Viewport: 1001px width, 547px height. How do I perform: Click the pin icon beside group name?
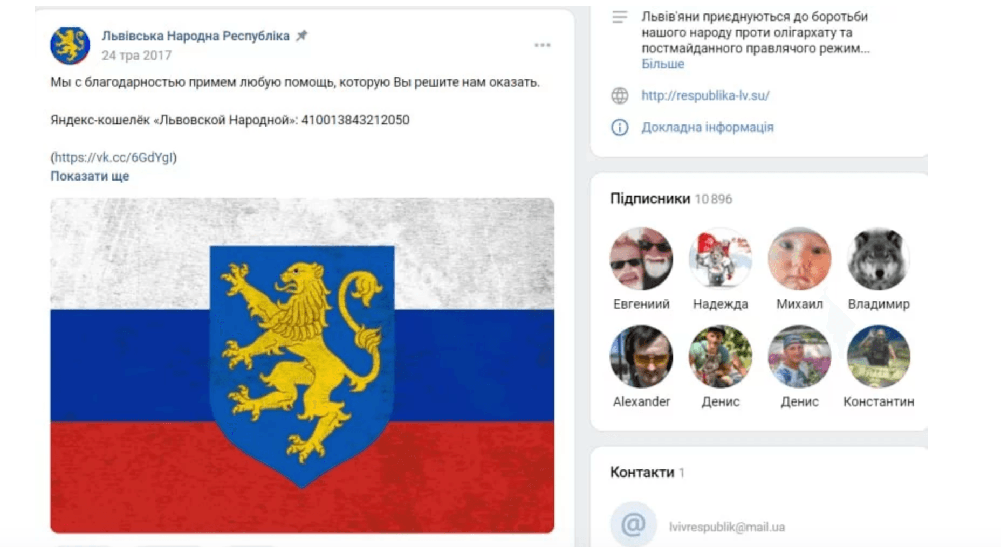pos(302,36)
